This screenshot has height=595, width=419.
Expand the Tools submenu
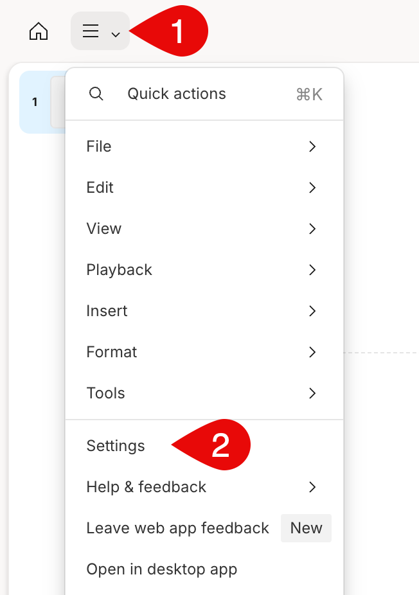106,393
